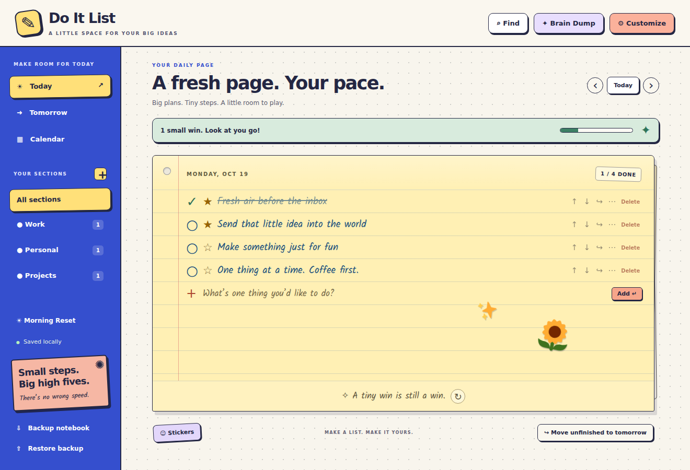The width and height of the screenshot is (690, 470).
Task: Move 'Fresh air before the inbox' down
Action: (x=586, y=202)
